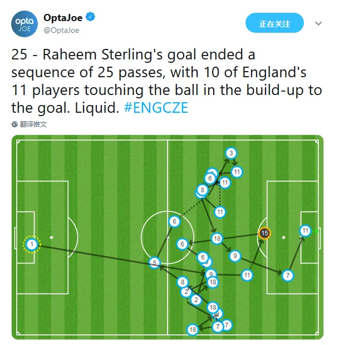Image resolution: width=339 pixels, height=345 pixels.
Task: Open the pass map pitch image
Action: point(168,237)
